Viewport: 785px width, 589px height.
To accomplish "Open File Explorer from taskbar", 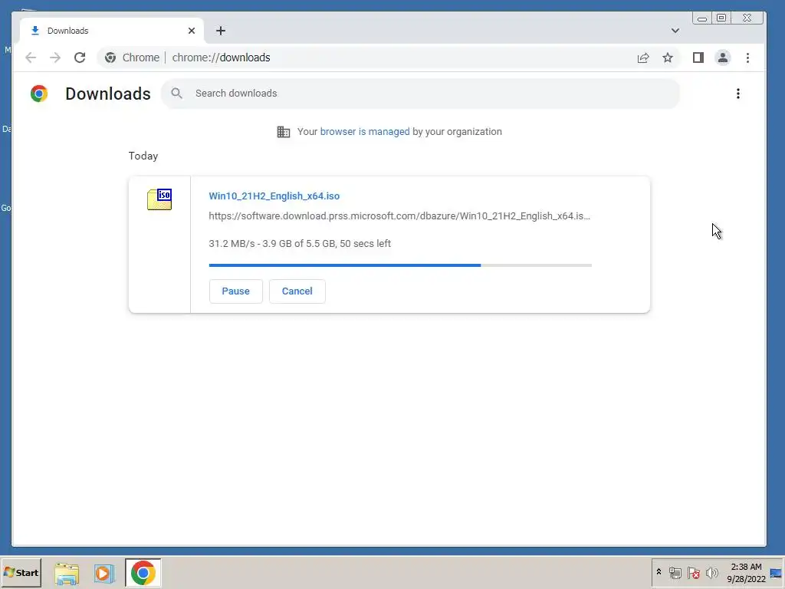I will [x=67, y=573].
